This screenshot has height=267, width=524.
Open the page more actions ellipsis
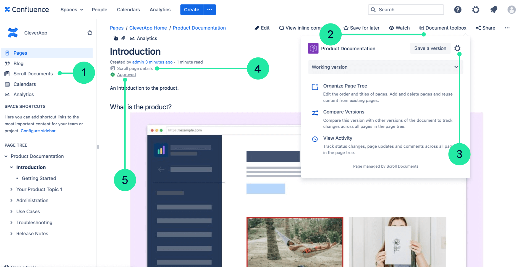point(507,28)
